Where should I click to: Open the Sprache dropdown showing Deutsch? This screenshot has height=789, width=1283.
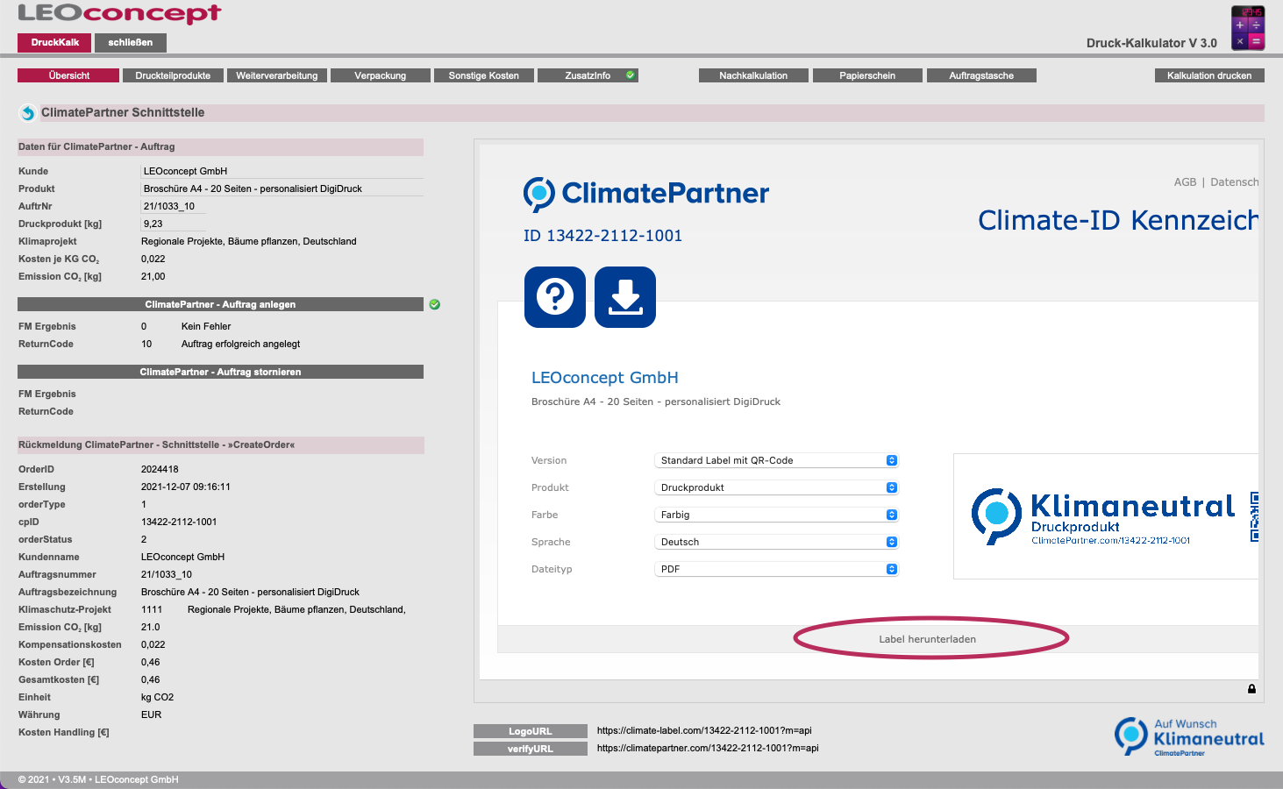click(776, 542)
